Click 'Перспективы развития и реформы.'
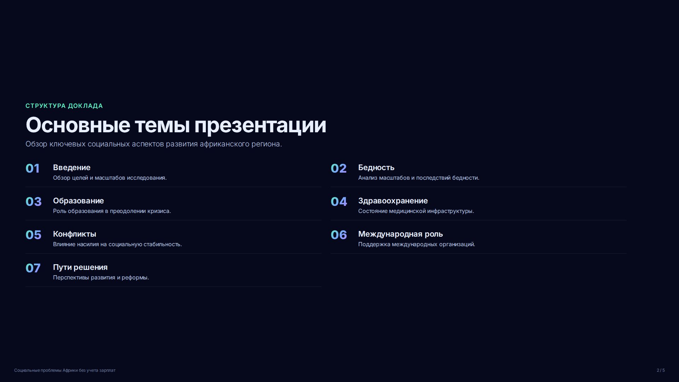The width and height of the screenshot is (679, 382). click(x=101, y=277)
